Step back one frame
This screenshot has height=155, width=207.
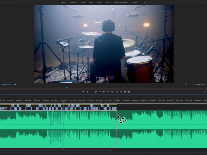100,92
